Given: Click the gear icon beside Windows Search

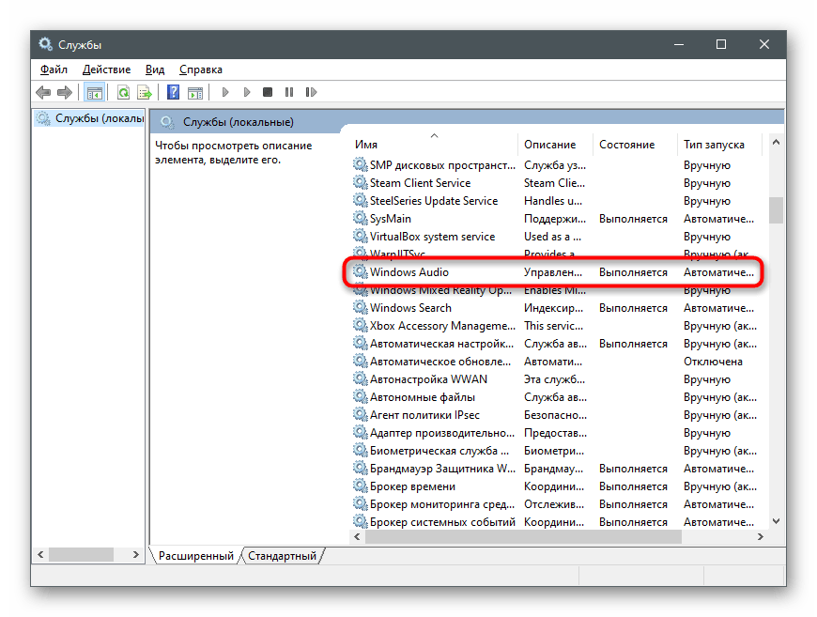Looking at the screenshot, I should click(x=360, y=307).
